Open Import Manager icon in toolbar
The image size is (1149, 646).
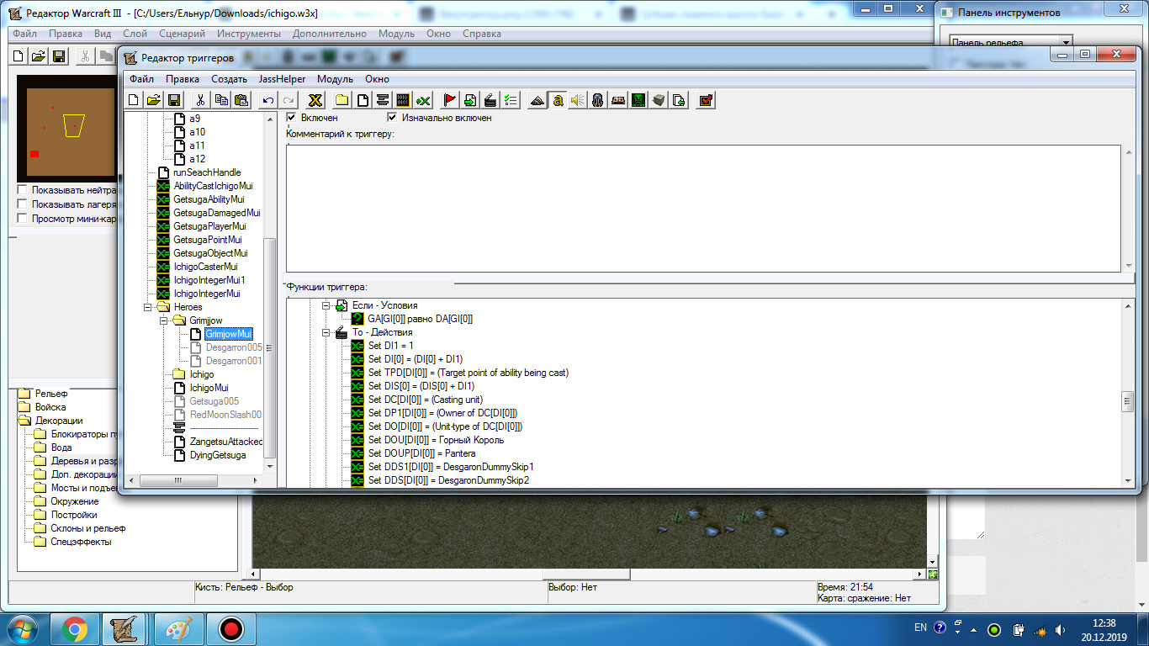679,100
